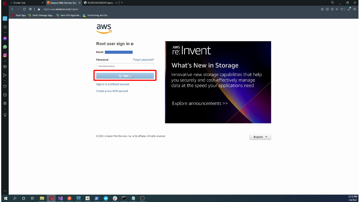Click the heart bookmark icon in address bar
Screen dimensions: 360x202
click(342, 9)
